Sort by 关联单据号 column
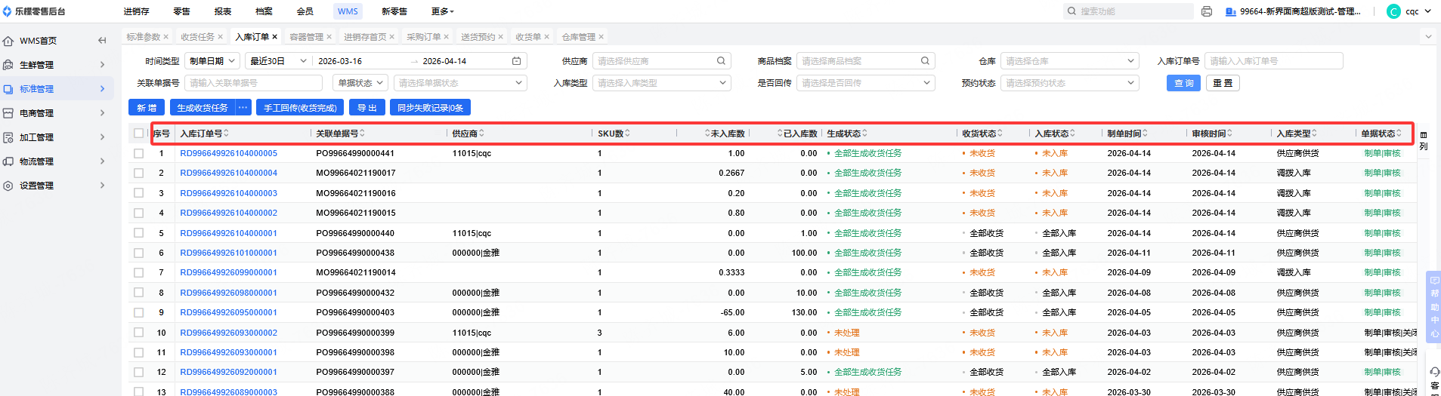This screenshot has height=396, width=1441. pos(362,134)
